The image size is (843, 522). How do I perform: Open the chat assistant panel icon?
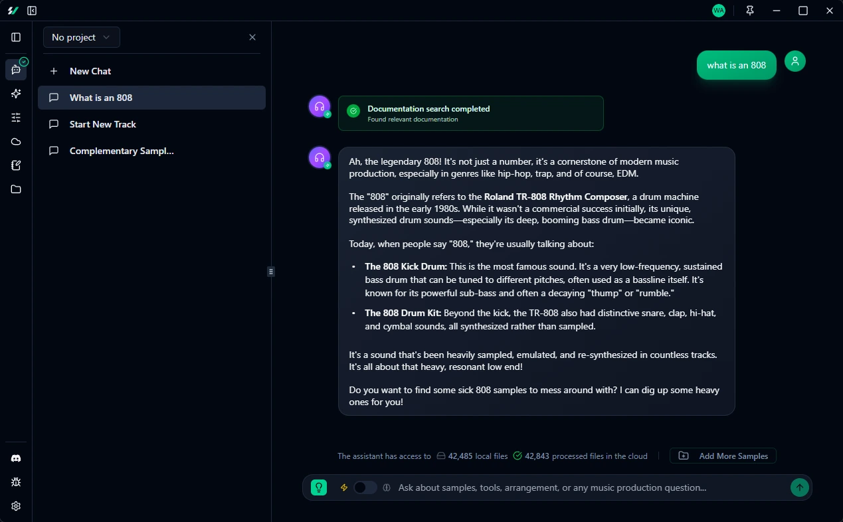click(x=16, y=69)
